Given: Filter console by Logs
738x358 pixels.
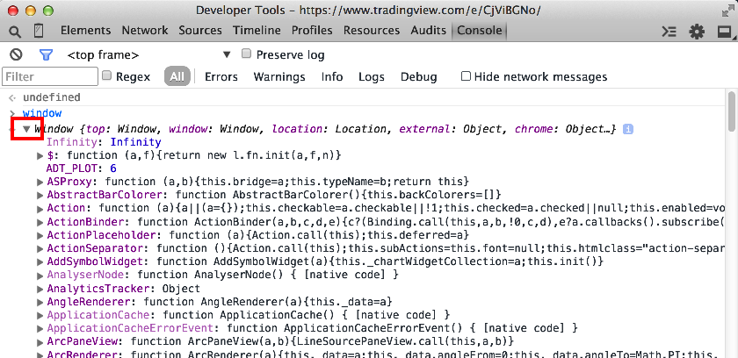Looking at the screenshot, I should 372,77.
